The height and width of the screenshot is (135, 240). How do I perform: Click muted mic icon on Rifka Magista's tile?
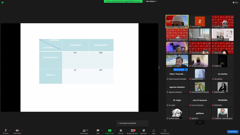(x=213, y=92)
